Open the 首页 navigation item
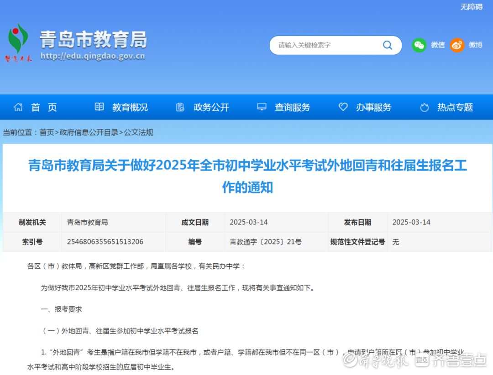 44,107
